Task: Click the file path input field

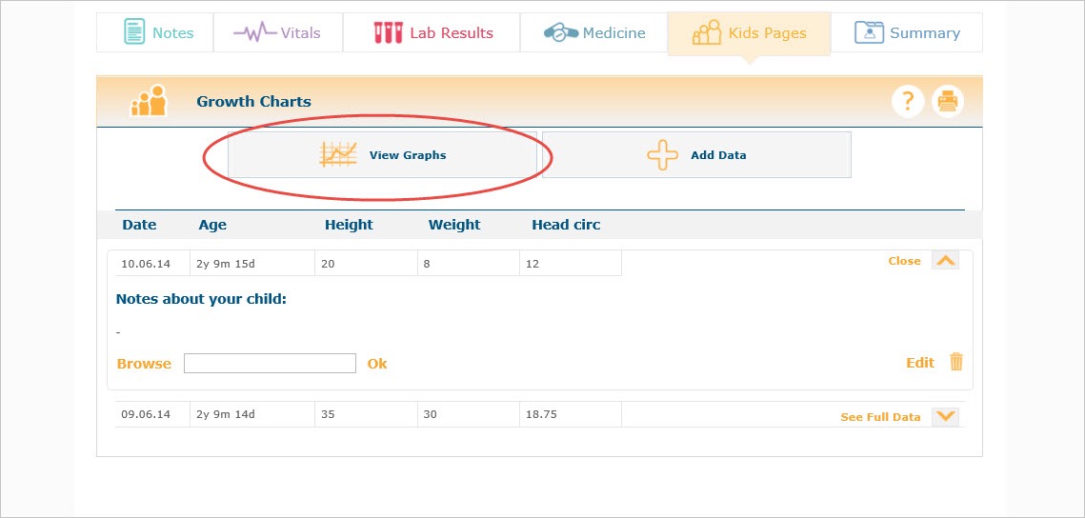Action: tap(270, 363)
